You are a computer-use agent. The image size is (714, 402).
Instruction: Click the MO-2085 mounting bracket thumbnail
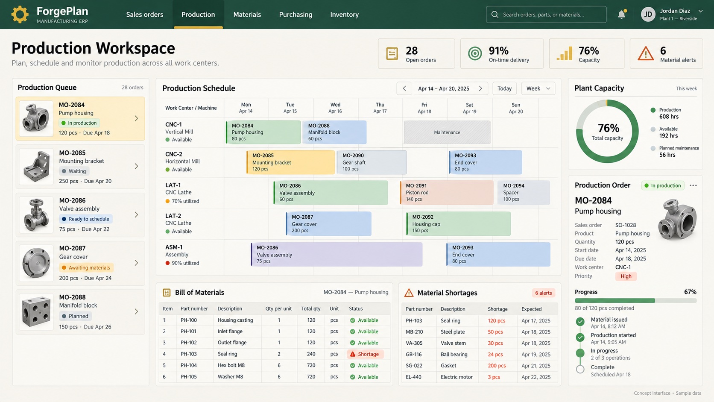coord(37,167)
